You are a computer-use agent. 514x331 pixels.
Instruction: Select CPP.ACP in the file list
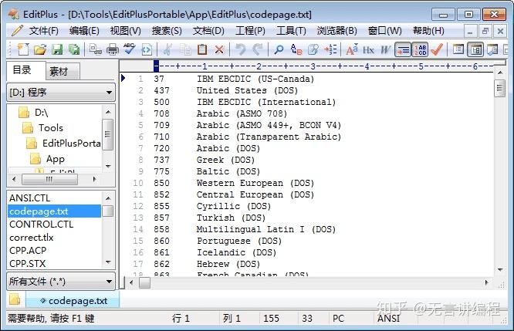tap(54, 251)
